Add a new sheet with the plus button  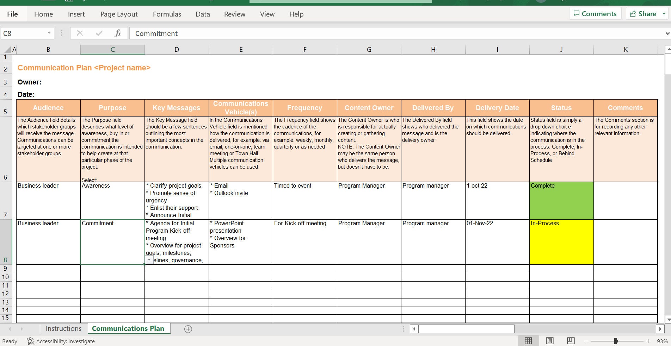[x=188, y=329]
